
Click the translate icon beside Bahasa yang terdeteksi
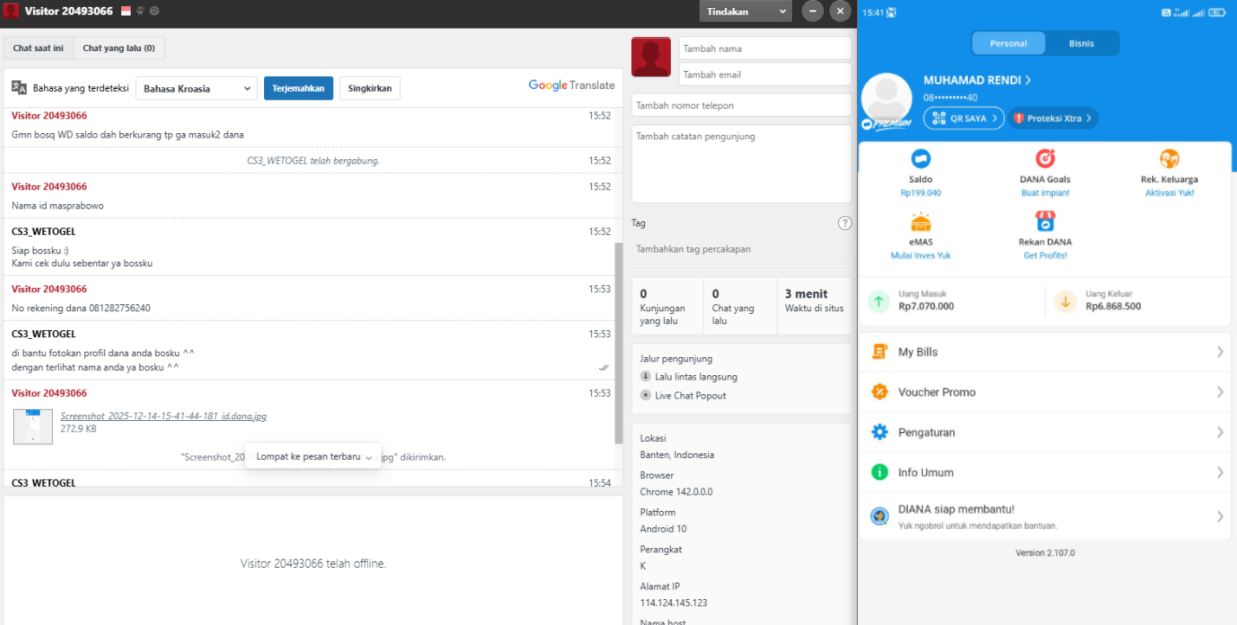[19, 87]
